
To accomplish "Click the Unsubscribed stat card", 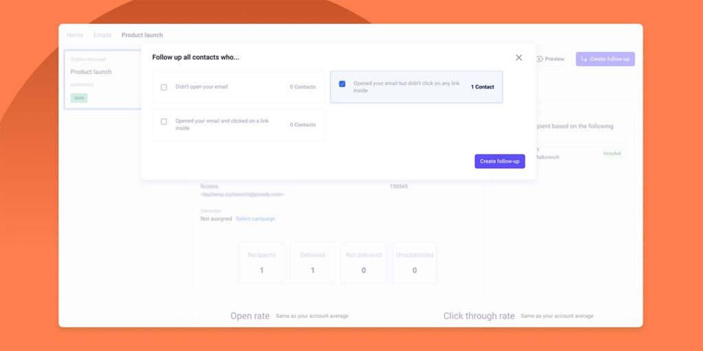I will tap(414, 263).
